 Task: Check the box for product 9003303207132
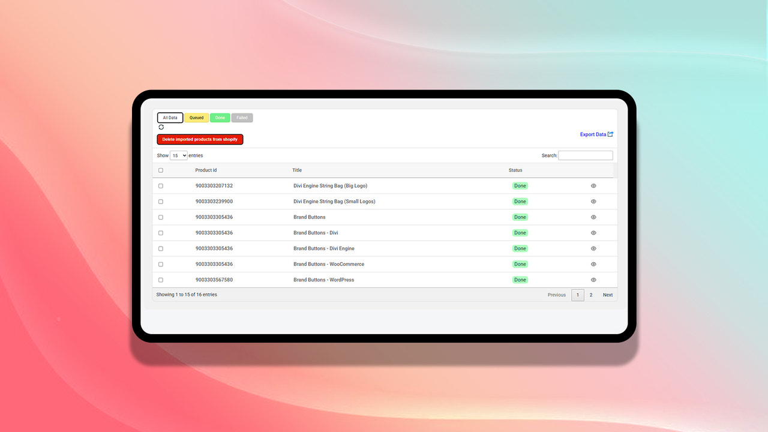tap(161, 186)
